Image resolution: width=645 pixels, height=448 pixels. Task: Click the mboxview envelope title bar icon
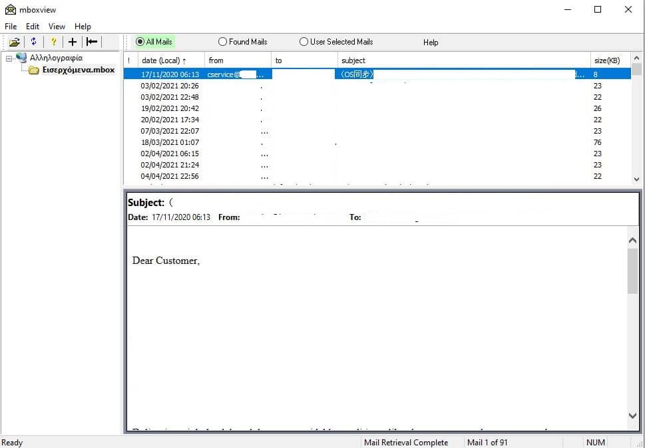tap(10, 9)
